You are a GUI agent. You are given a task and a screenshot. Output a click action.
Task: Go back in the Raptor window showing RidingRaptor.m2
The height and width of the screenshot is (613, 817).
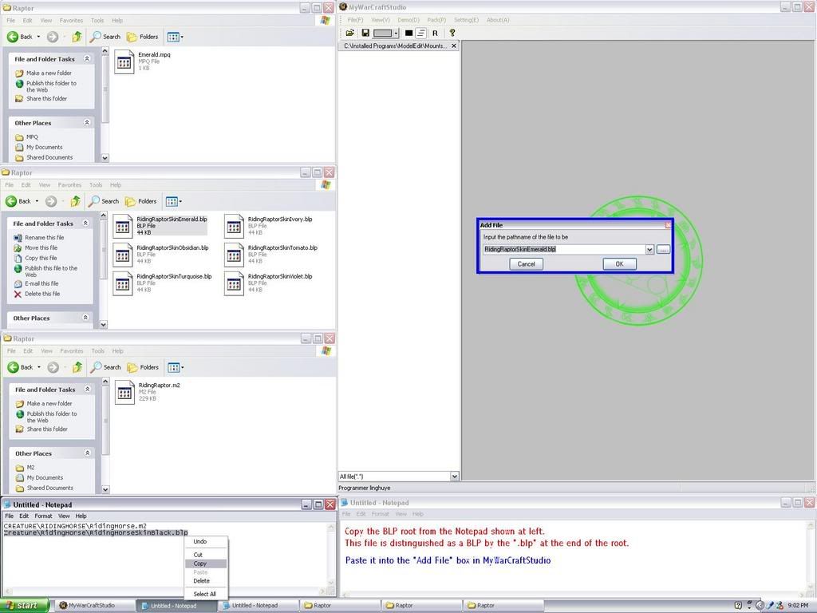[20, 367]
